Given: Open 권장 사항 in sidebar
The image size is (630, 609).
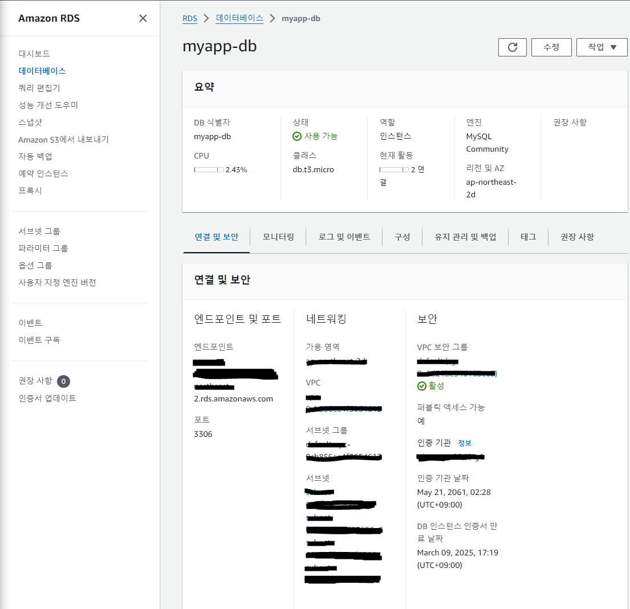Looking at the screenshot, I should click(35, 381).
